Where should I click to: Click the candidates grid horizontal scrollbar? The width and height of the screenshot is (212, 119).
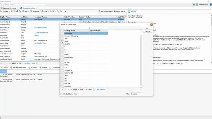coord(16,61)
